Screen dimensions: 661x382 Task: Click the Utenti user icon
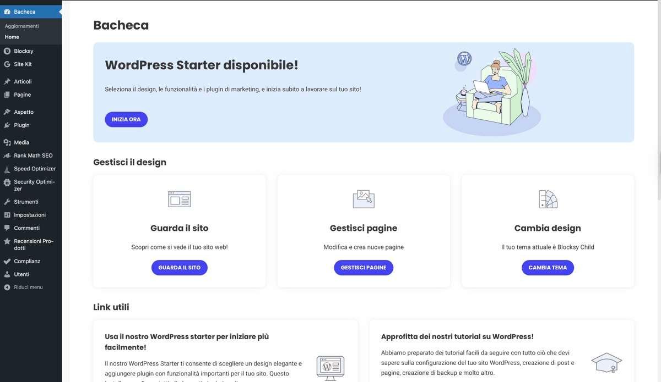[7, 274]
